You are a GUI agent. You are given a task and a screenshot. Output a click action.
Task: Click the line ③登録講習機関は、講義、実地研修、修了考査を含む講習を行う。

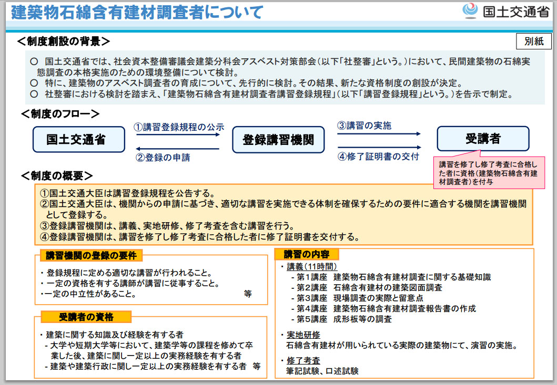point(167,226)
